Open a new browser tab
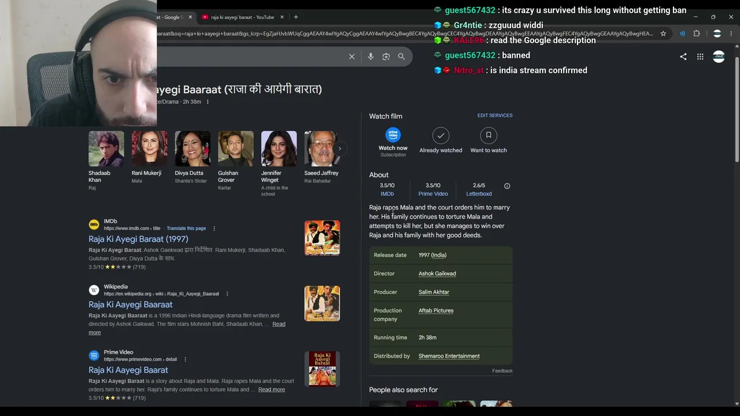This screenshot has width=740, height=416. 295,17
